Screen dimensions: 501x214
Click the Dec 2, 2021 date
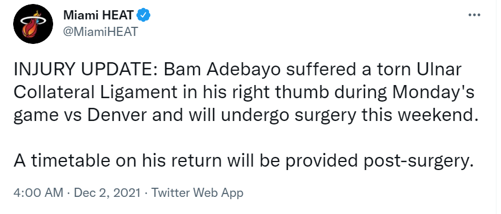pos(107,193)
